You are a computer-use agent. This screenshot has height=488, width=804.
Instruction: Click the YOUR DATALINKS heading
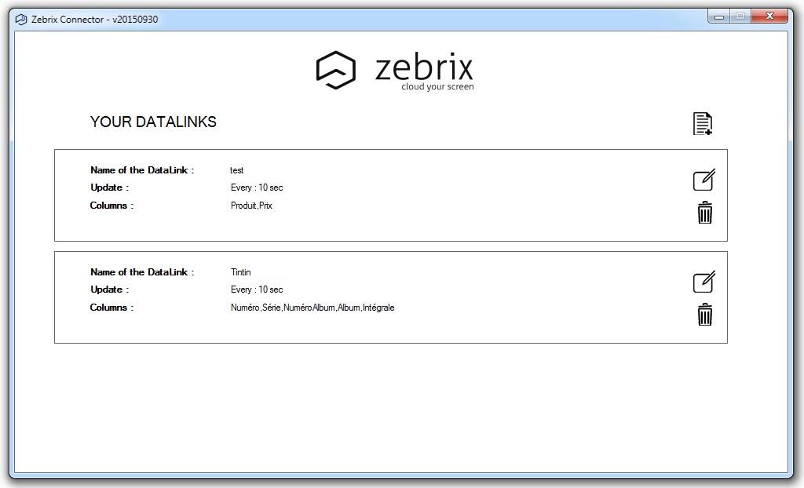pos(153,122)
